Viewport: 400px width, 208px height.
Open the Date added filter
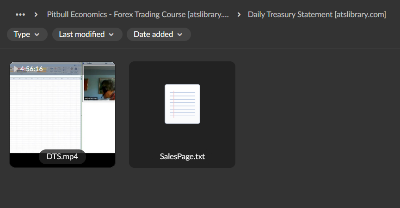click(x=158, y=34)
